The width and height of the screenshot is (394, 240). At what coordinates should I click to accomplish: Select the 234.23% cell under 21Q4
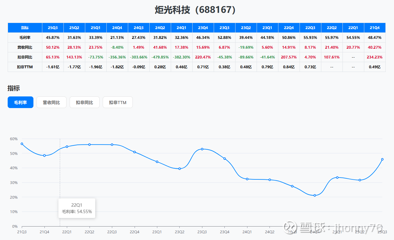pos(375,57)
